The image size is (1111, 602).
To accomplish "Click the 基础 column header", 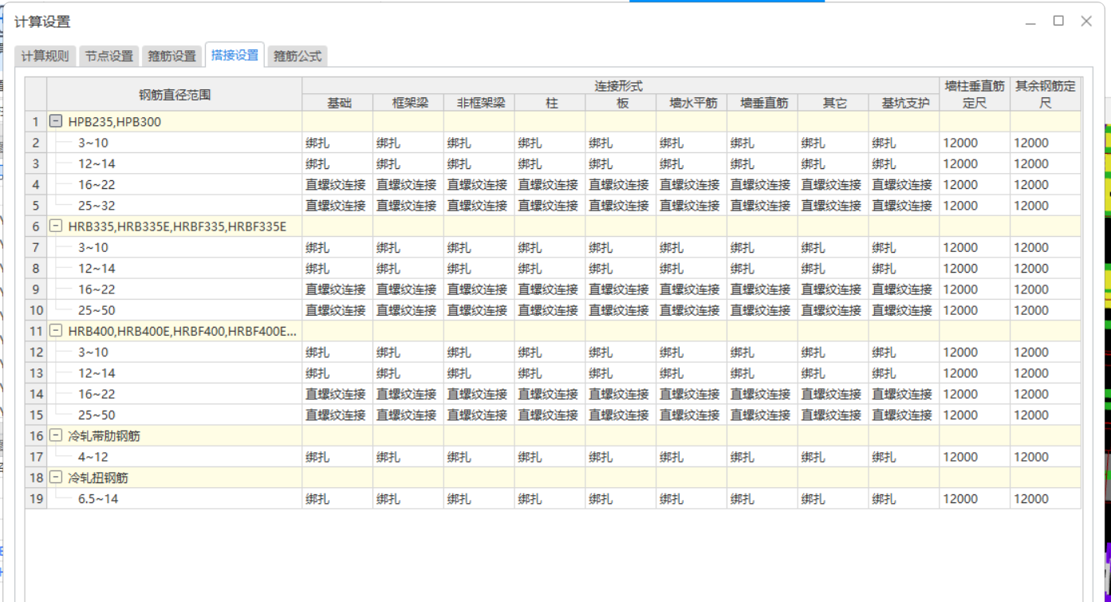I will point(338,103).
